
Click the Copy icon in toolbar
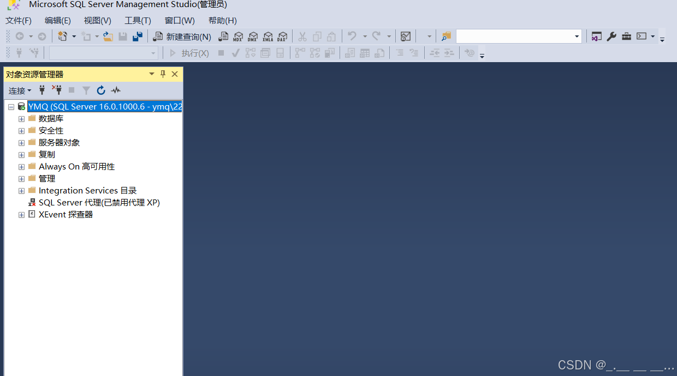pos(317,37)
